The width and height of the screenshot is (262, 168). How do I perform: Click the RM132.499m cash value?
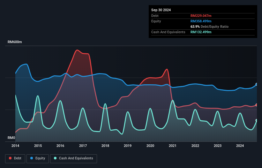tap(201, 32)
